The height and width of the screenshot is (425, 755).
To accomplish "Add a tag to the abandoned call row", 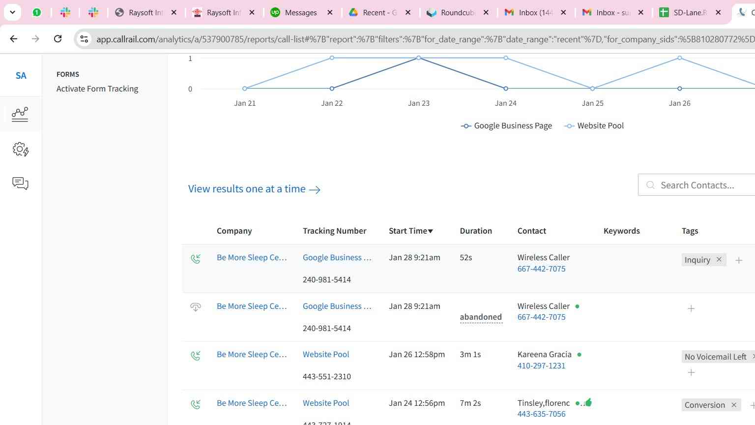I will (691, 308).
